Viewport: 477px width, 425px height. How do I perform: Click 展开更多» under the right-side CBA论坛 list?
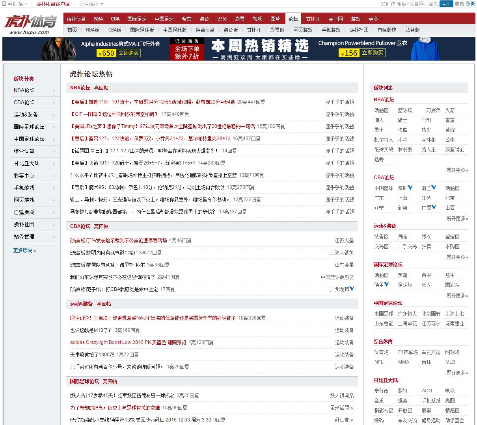(x=457, y=218)
